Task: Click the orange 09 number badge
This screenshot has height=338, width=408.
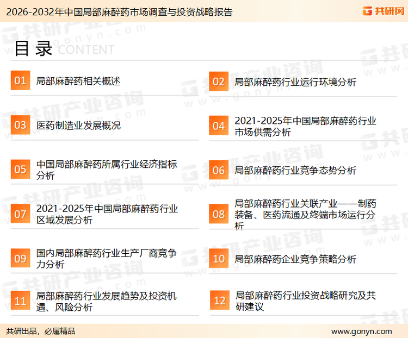Action: tap(20, 258)
